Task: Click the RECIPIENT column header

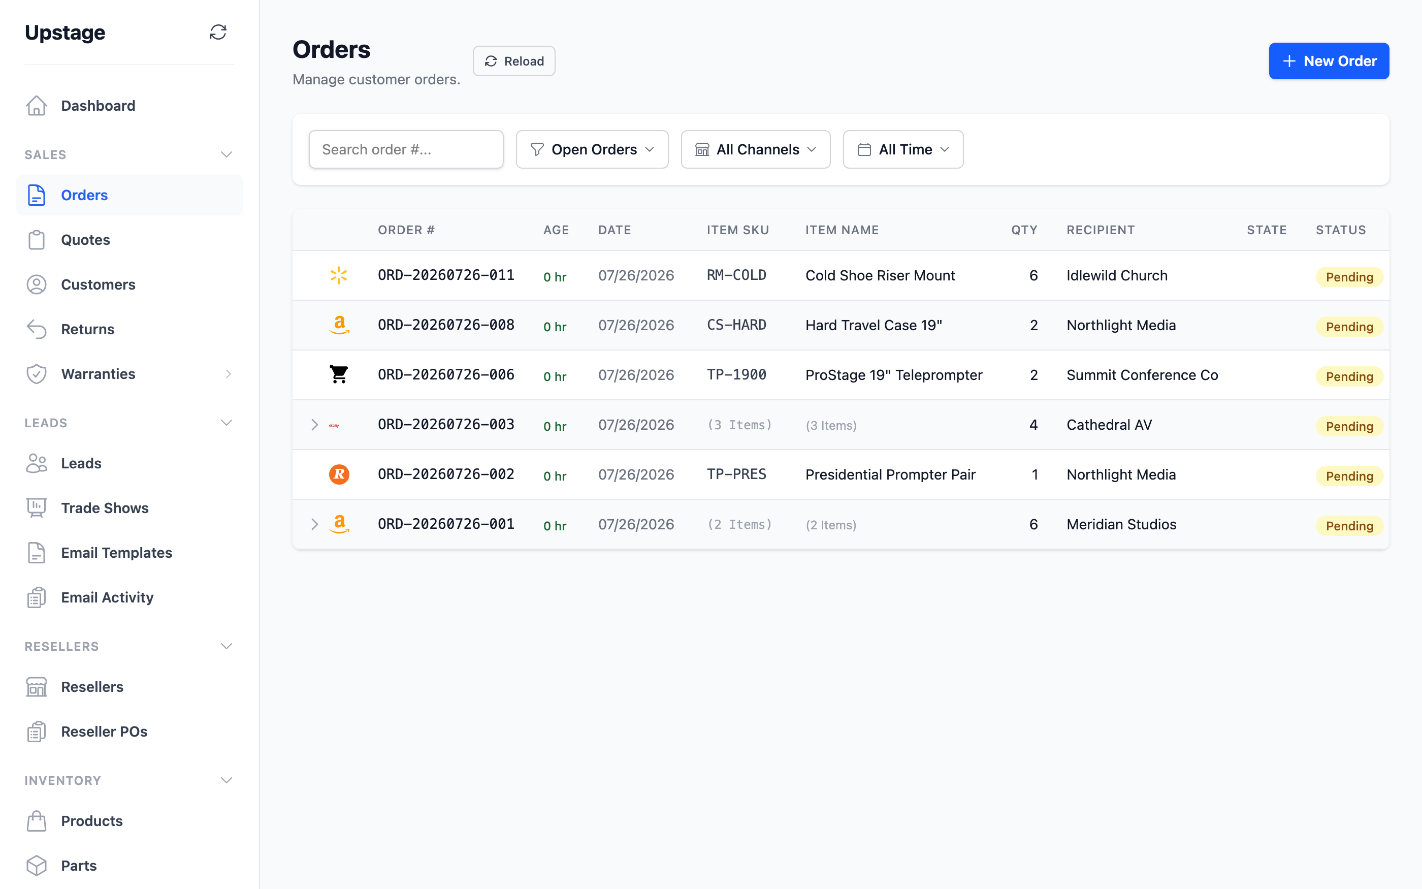Action: point(1101,230)
